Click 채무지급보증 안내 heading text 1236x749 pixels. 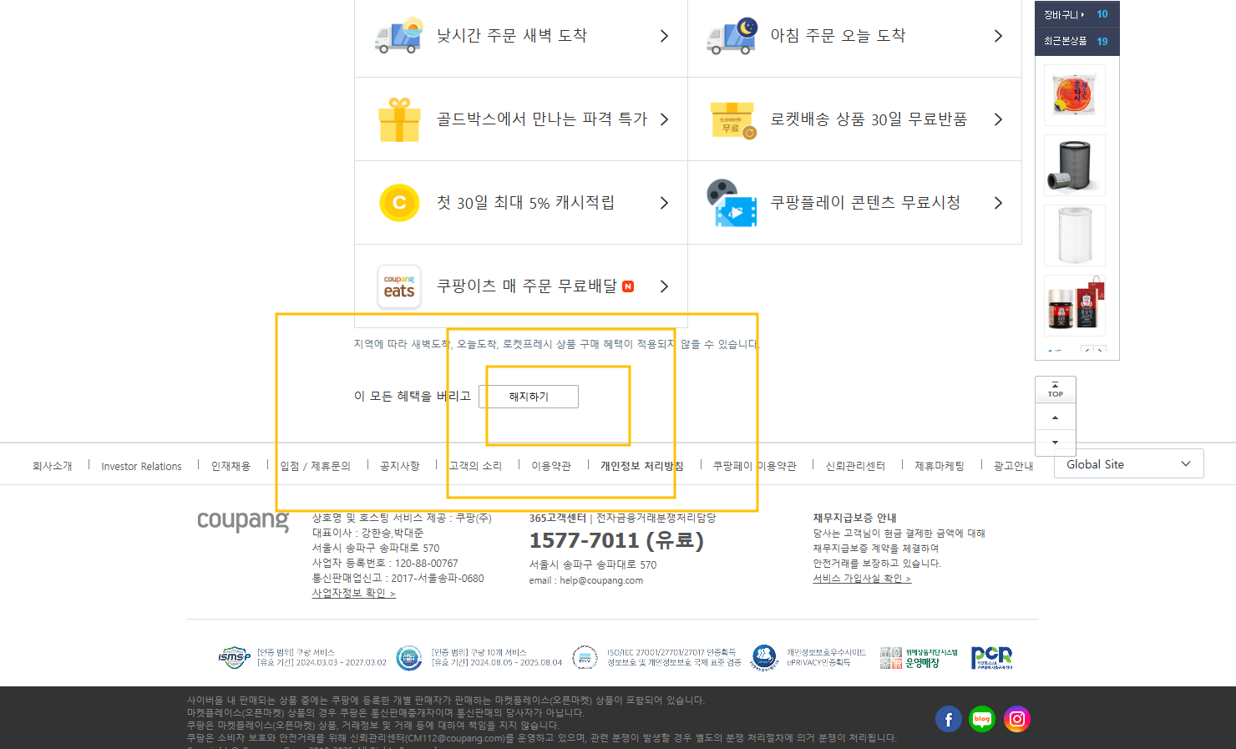coord(854,518)
